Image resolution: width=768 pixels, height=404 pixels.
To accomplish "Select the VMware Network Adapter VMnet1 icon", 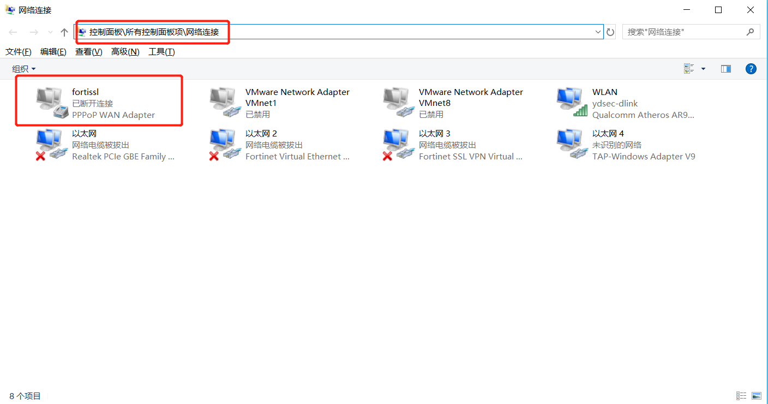I will click(226, 103).
